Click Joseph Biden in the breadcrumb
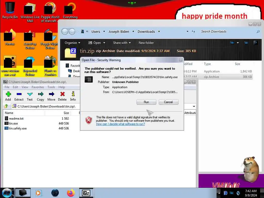The image size is (264, 198). tap(119, 31)
